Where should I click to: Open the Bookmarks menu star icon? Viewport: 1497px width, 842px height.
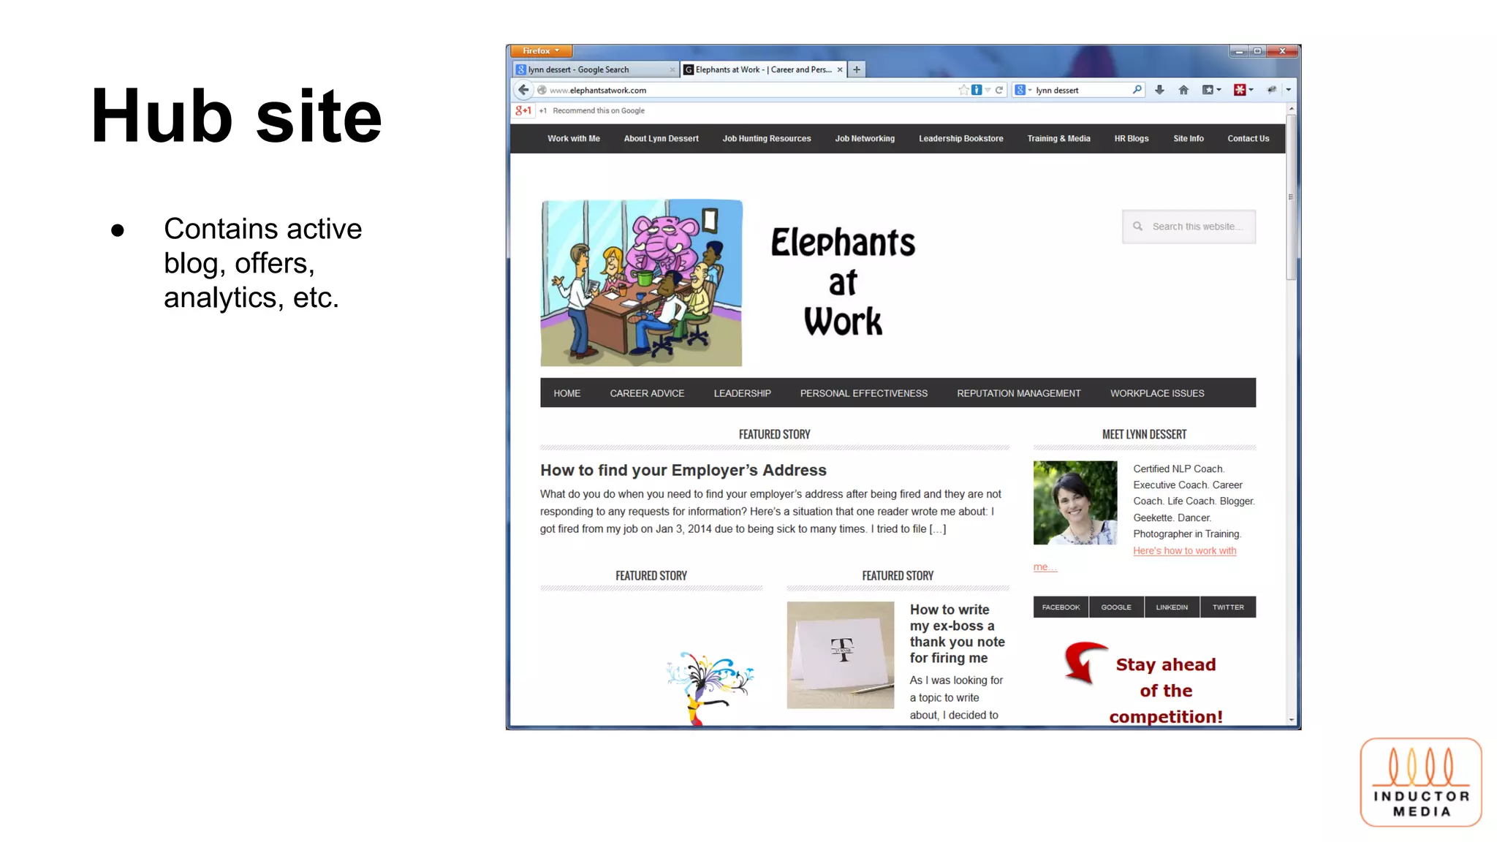(x=1208, y=90)
